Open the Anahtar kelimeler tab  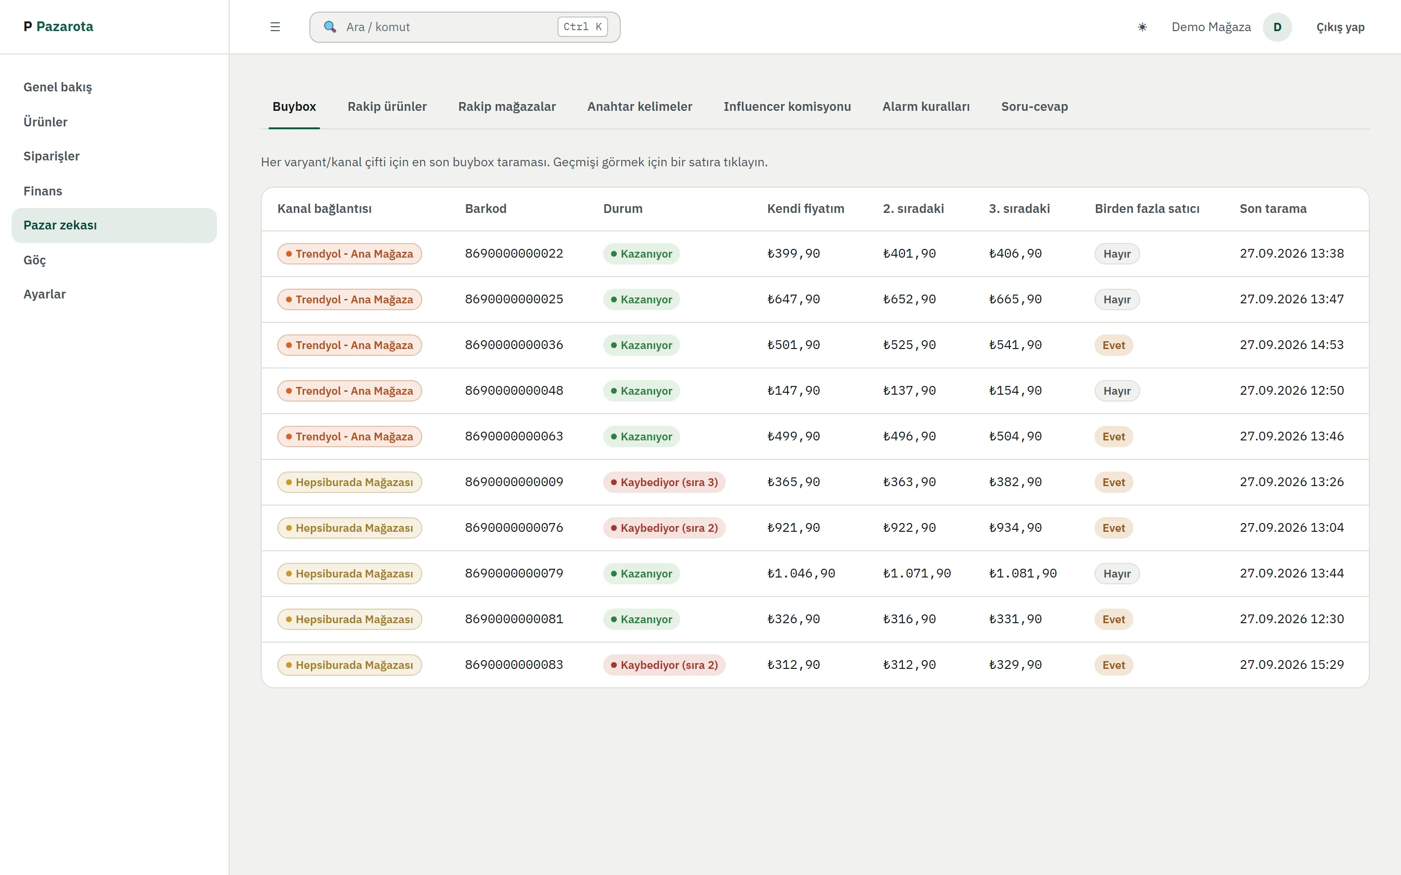(639, 106)
